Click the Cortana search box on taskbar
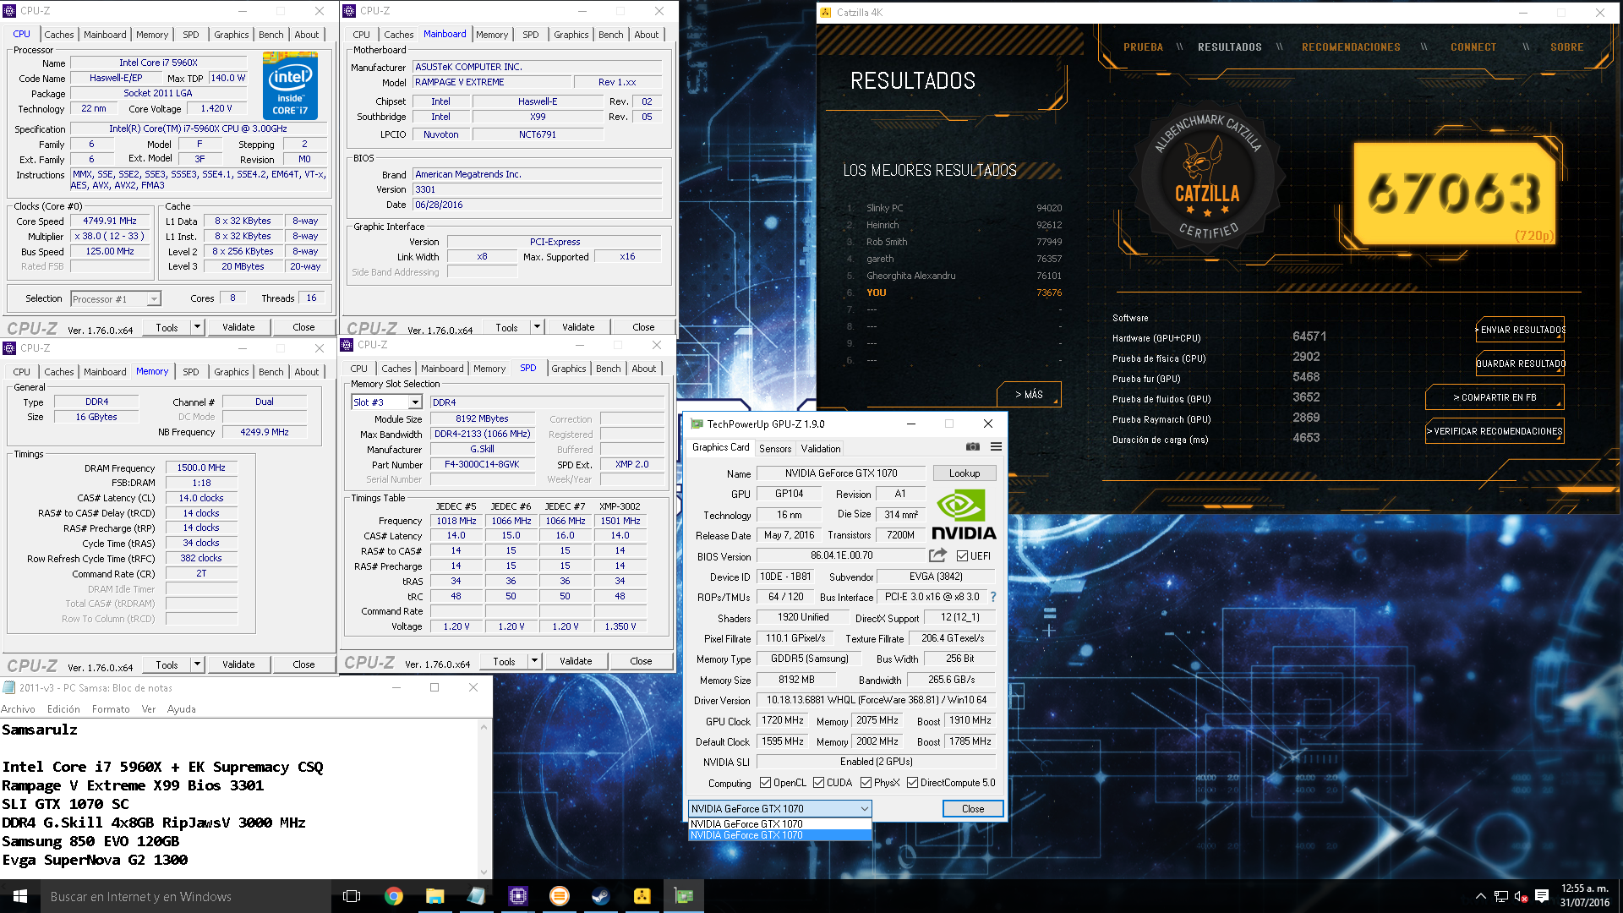1623x913 pixels. pos(186,896)
